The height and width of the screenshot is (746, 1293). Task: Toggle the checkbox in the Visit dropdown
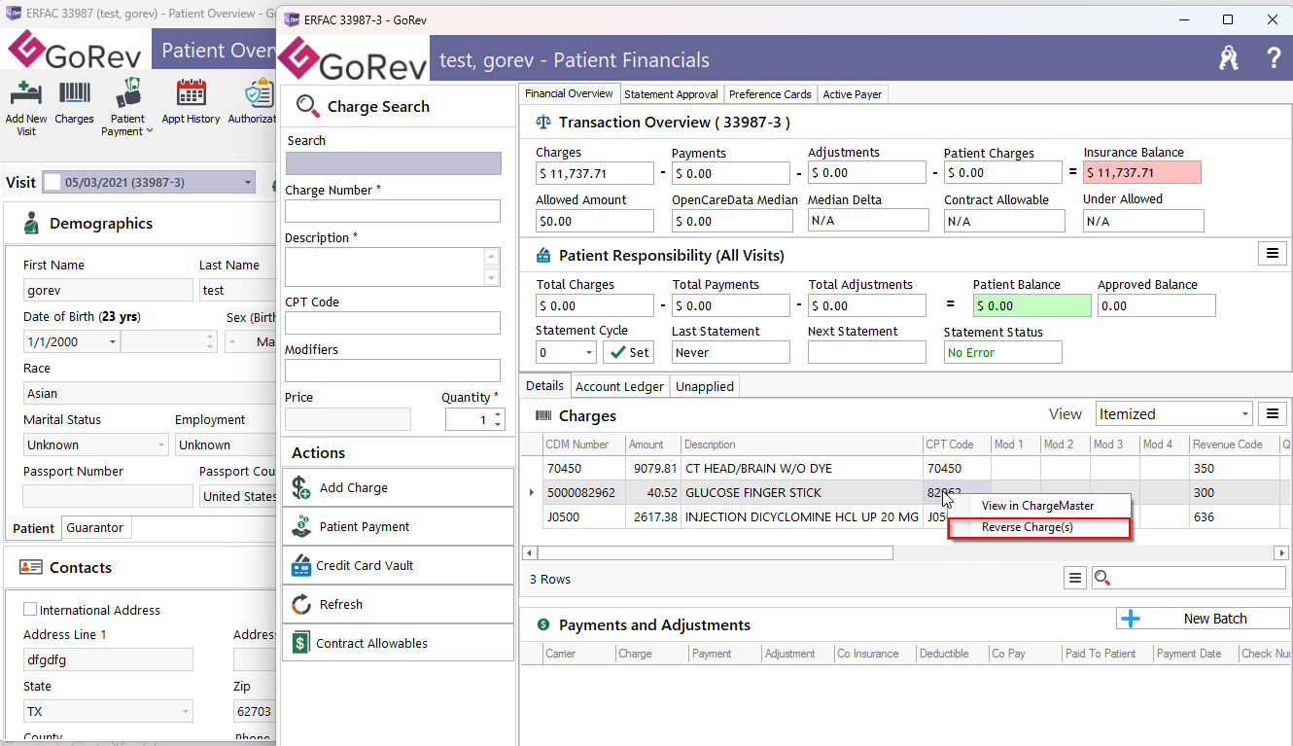pyautogui.click(x=52, y=182)
